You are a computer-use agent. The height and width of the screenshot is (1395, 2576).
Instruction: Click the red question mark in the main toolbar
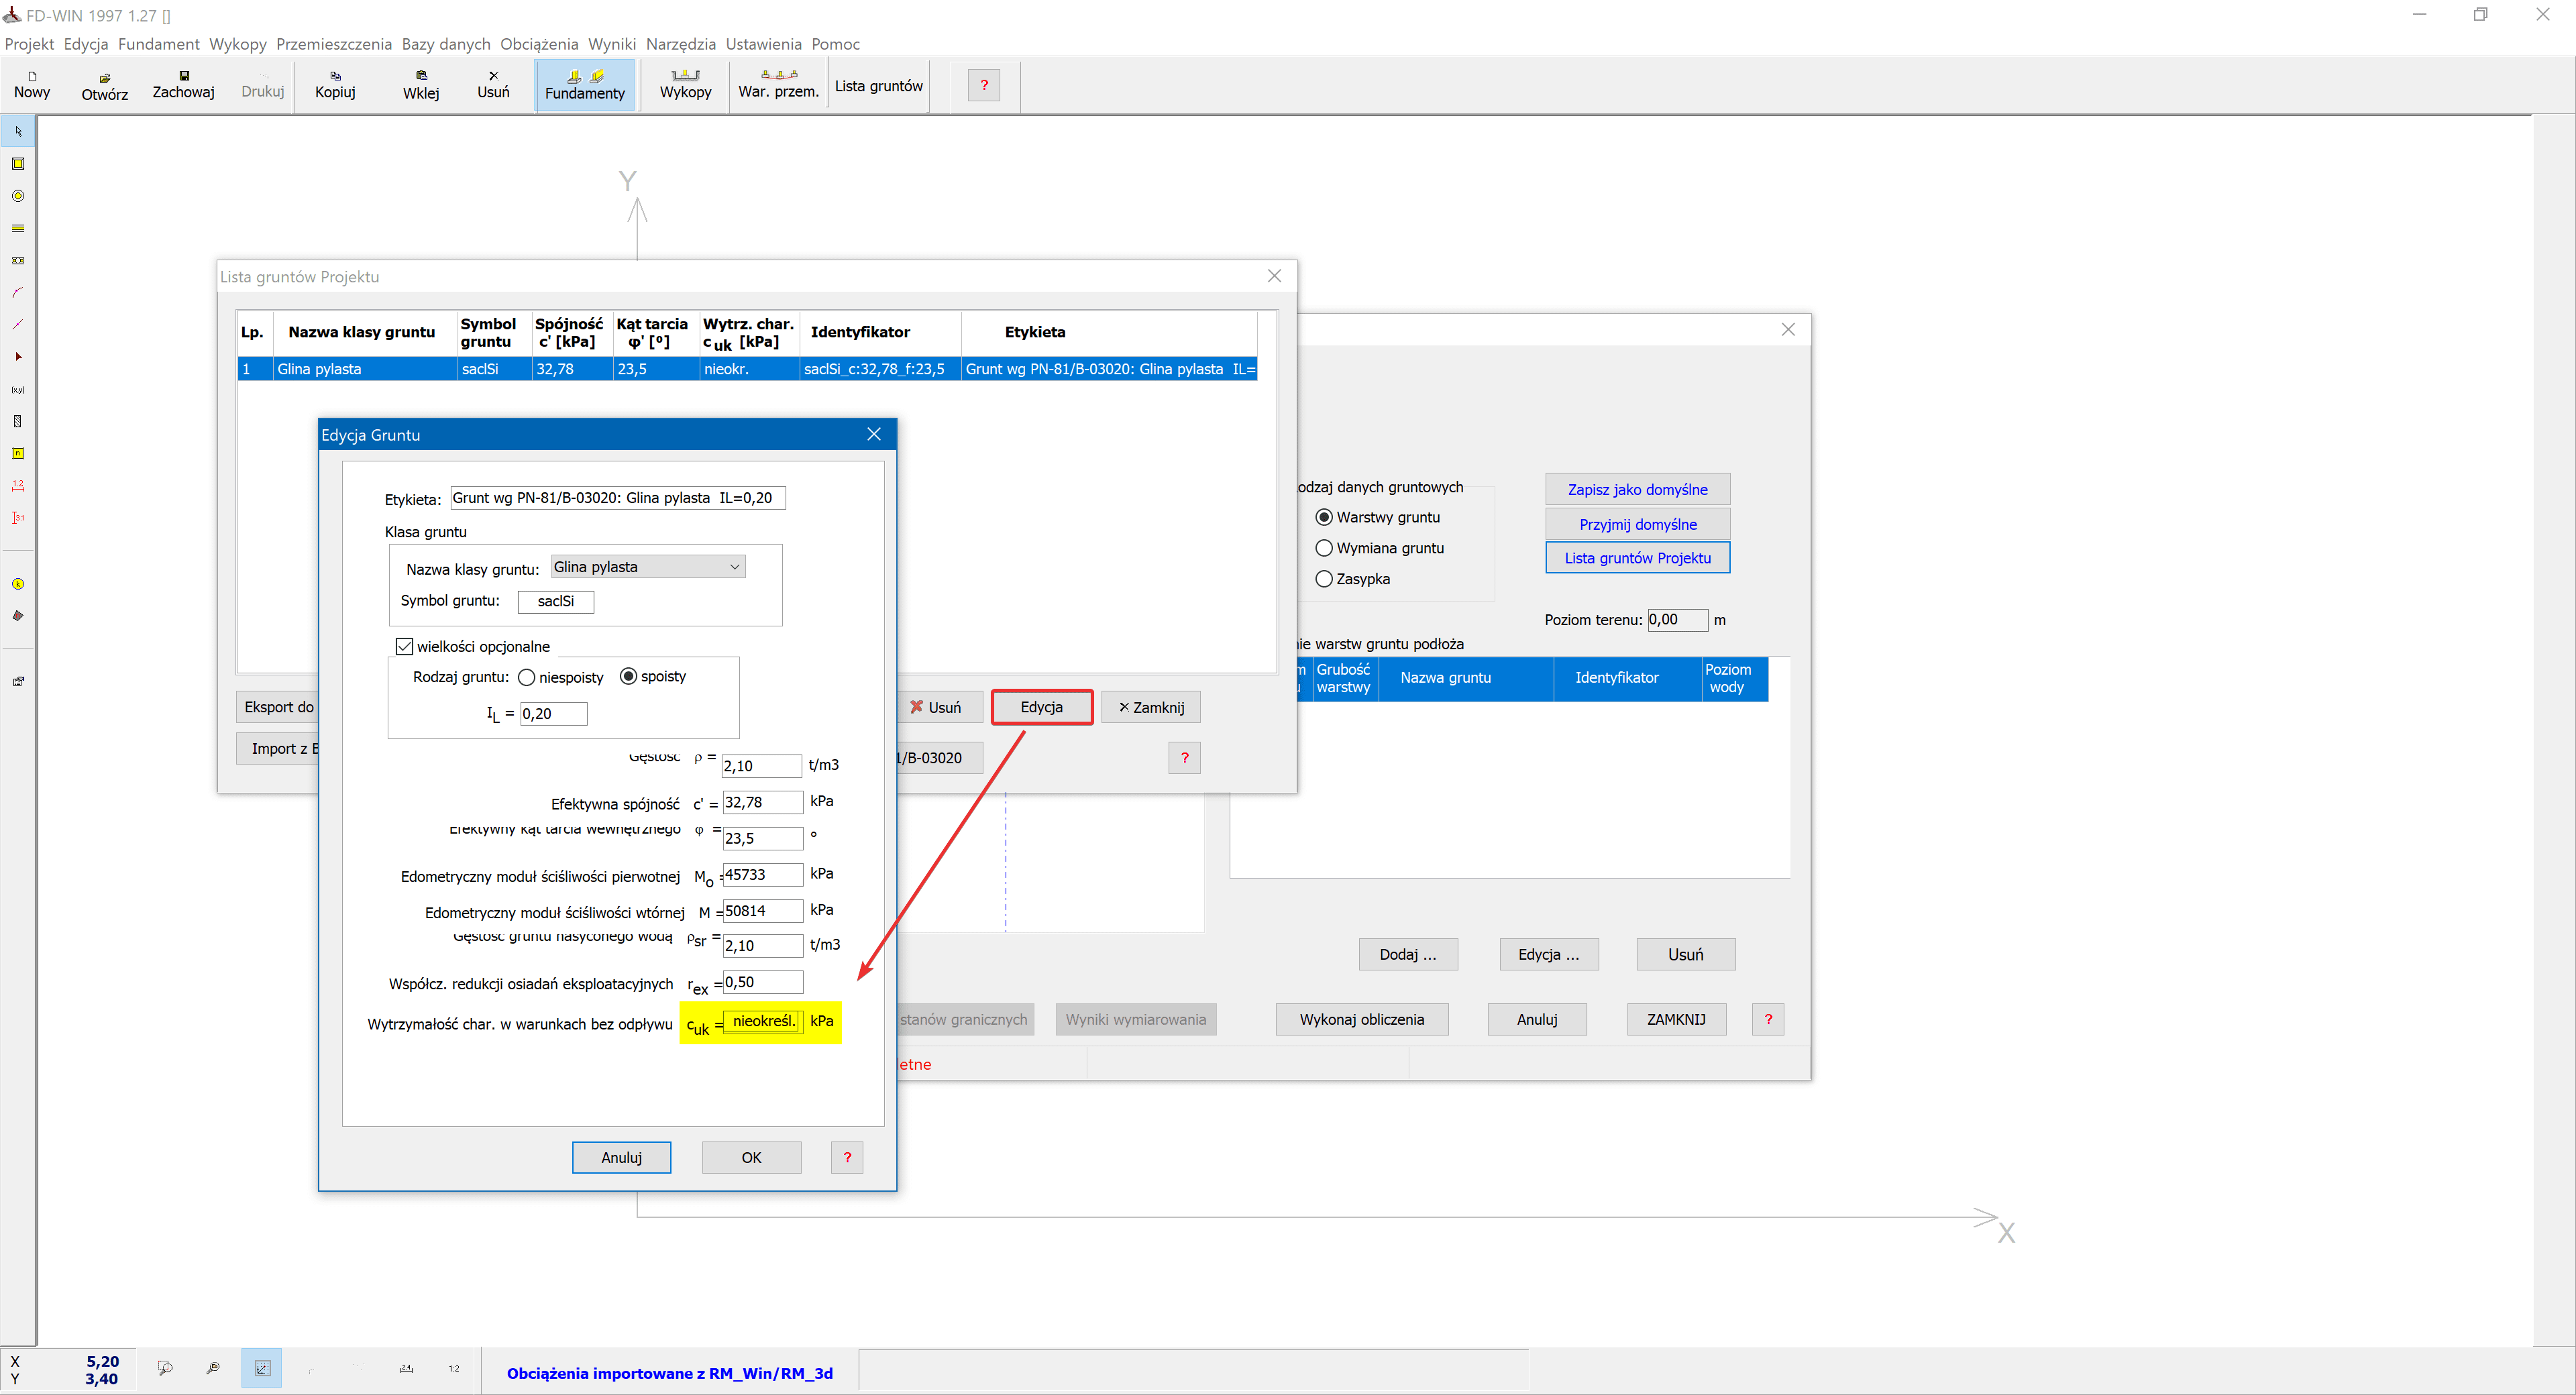984,85
